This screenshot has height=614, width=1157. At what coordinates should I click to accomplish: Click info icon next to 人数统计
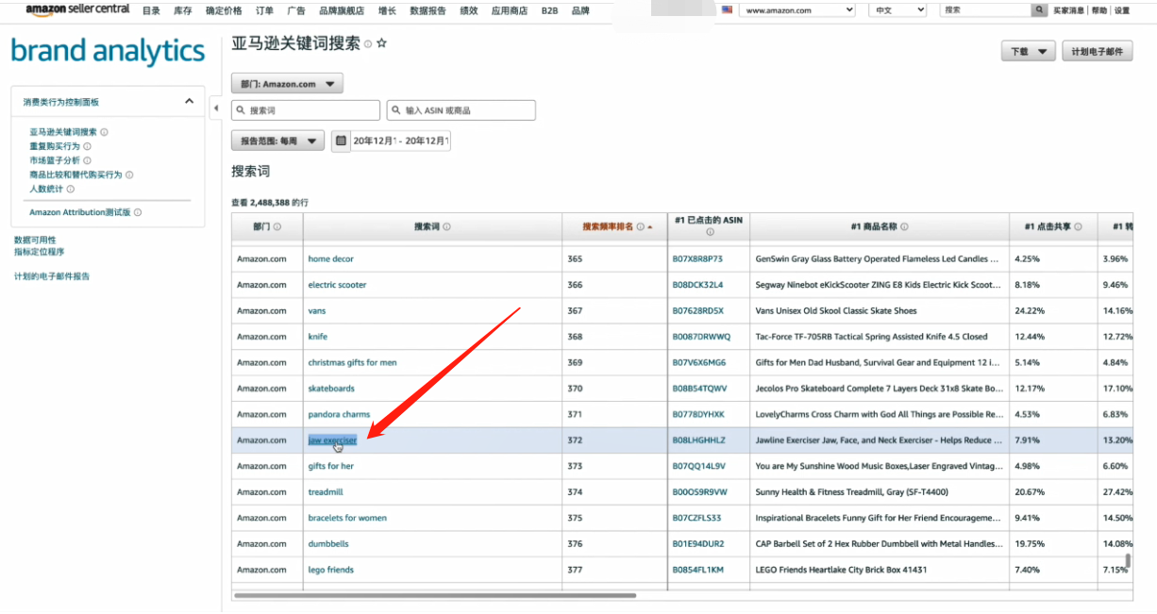(x=70, y=189)
